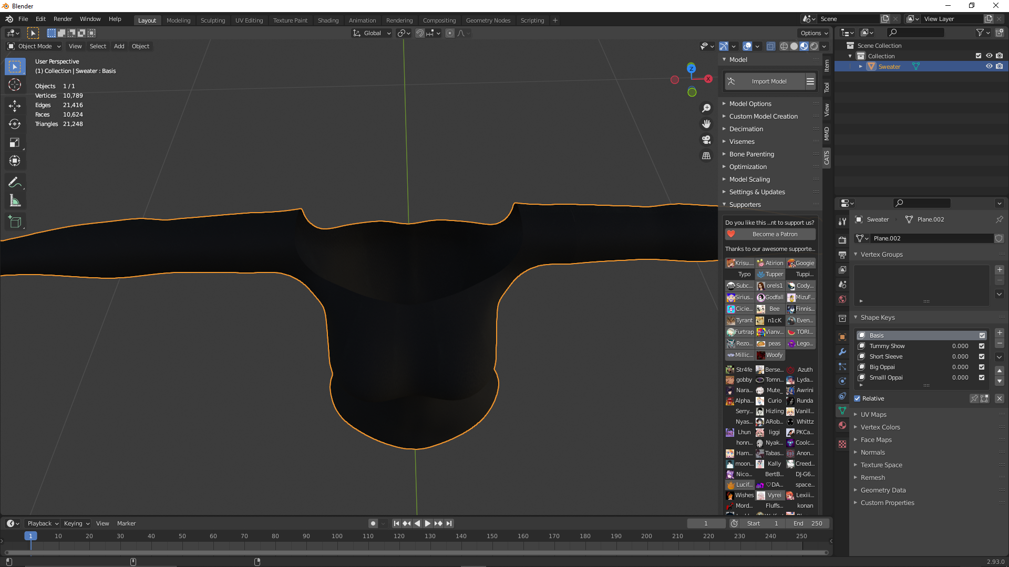Open the Object Mode dropdown

[x=34, y=46]
